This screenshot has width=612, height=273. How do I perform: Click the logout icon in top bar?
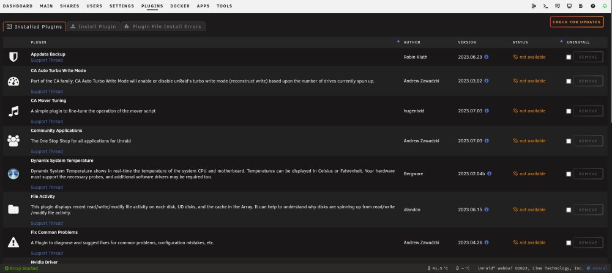(x=534, y=6)
